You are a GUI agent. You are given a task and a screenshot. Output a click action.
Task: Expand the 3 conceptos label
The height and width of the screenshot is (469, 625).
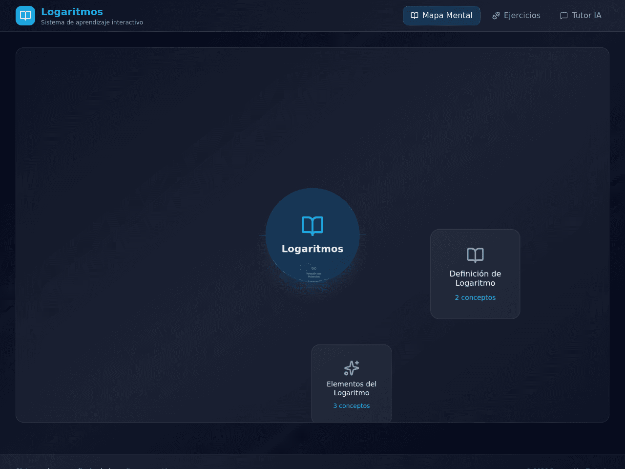(352, 406)
